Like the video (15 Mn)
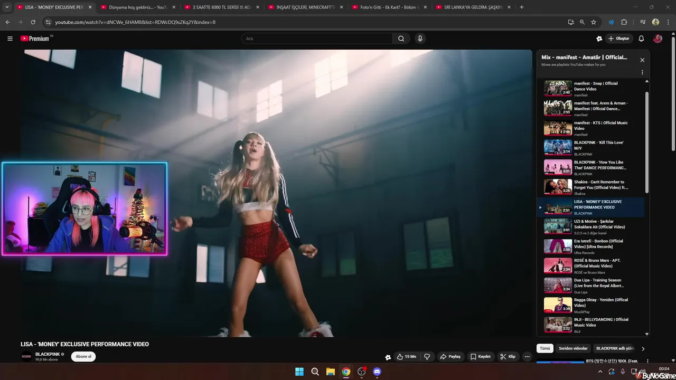The image size is (676, 380). [x=406, y=357]
